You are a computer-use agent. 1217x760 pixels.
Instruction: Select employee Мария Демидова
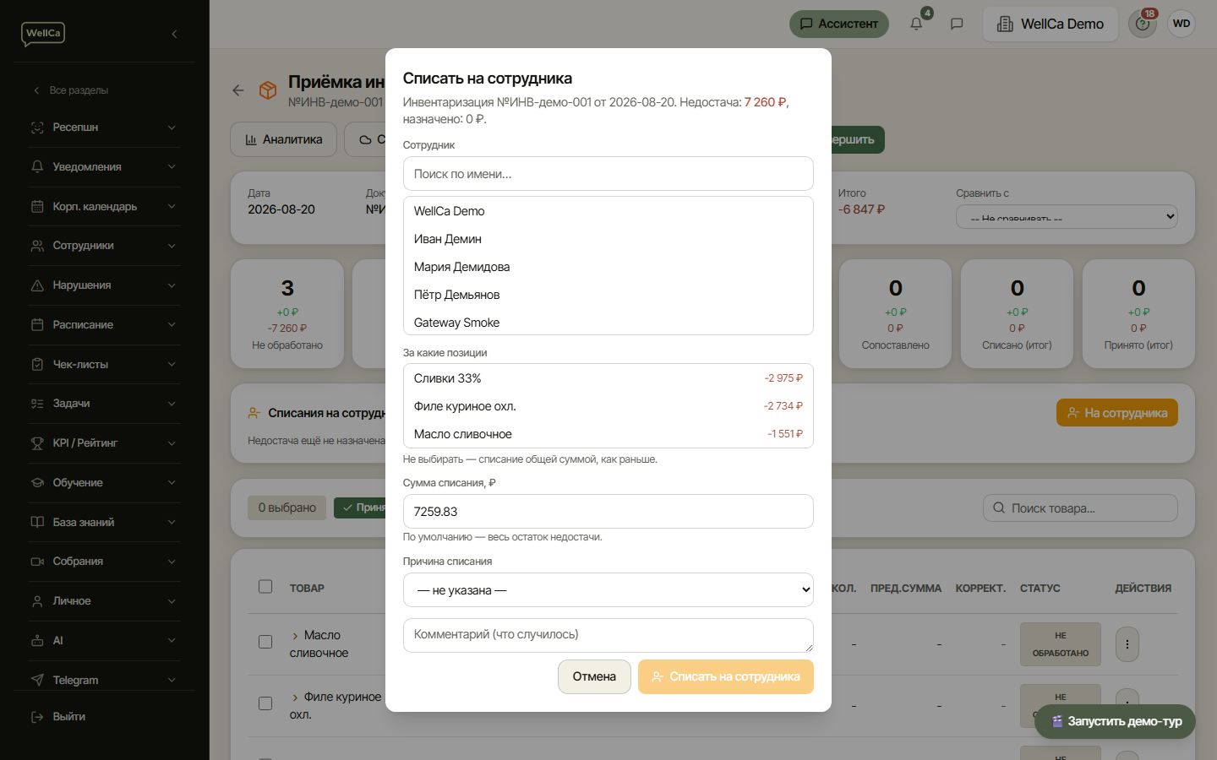pyautogui.click(x=608, y=267)
